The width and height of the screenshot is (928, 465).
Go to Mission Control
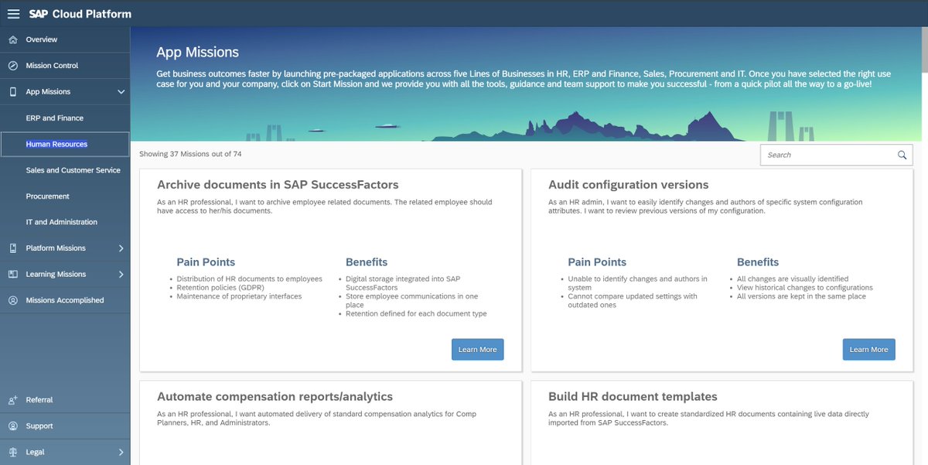65,66
